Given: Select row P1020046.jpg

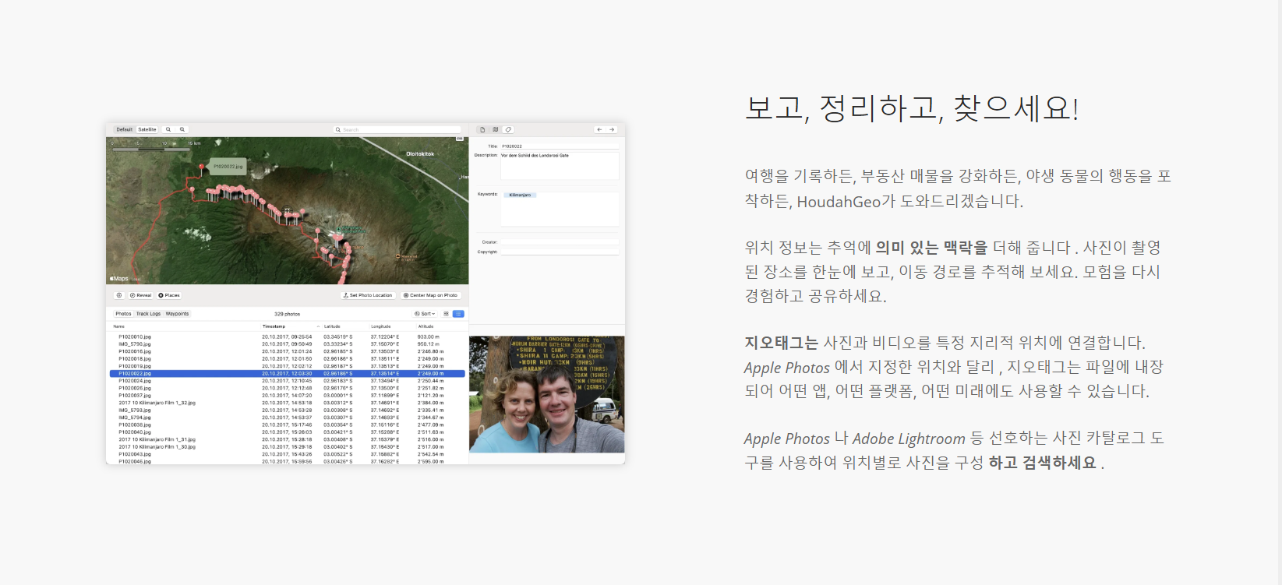Looking at the screenshot, I should pos(288,461).
